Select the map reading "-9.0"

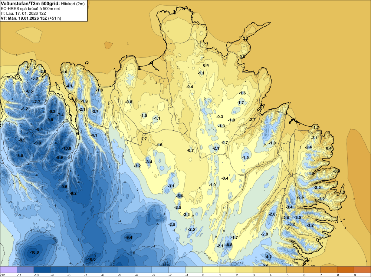tap(37, 143)
